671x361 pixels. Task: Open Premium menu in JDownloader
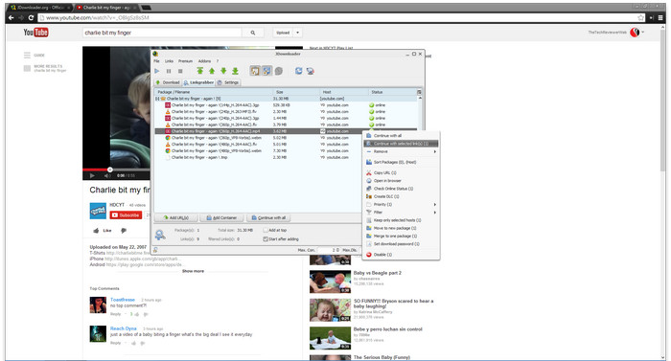[x=185, y=61]
